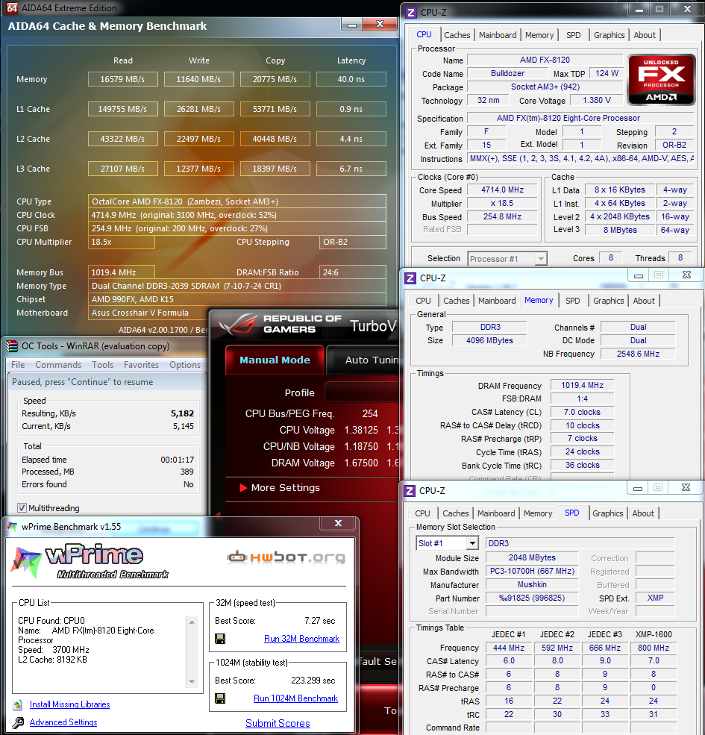This screenshot has height=735, width=705.
Task: Click the save icon under 32M speed test
Action: 220,639
